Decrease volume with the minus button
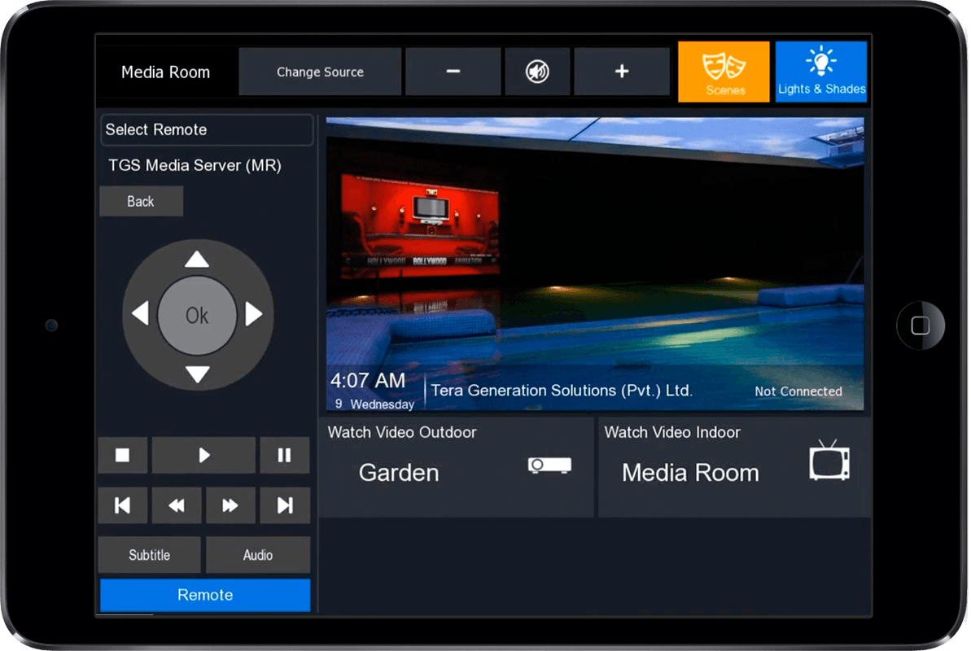The image size is (971, 651). click(x=453, y=72)
